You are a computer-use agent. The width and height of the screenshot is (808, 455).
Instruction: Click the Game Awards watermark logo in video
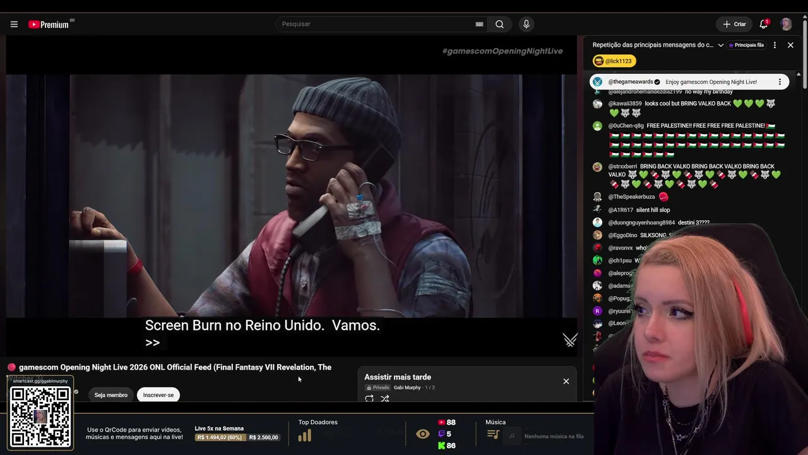coord(570,340)
